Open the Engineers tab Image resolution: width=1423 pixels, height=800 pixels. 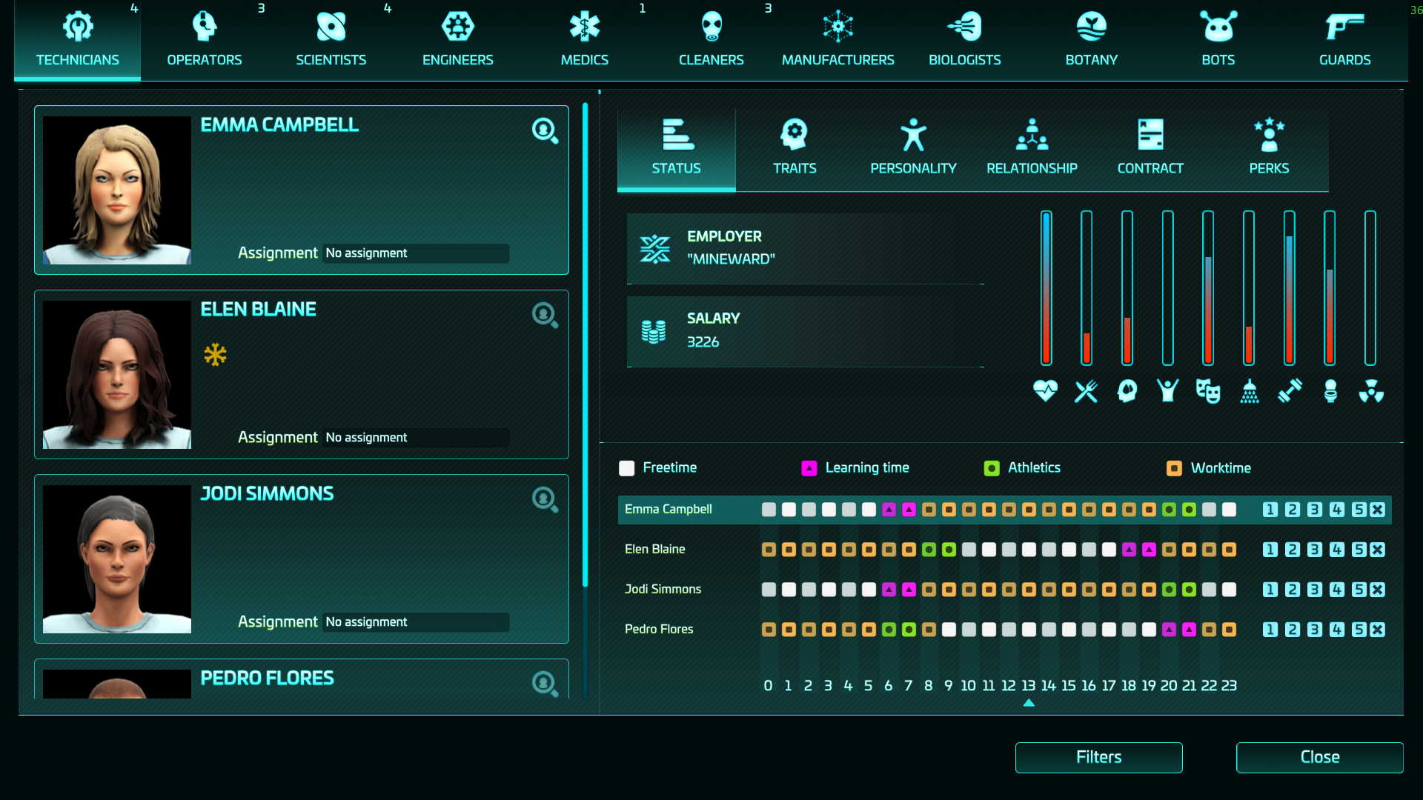click(x=458, y=40)
